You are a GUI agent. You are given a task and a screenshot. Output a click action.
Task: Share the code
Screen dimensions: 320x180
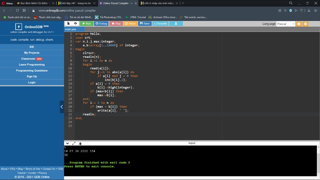tap(130, 24)
